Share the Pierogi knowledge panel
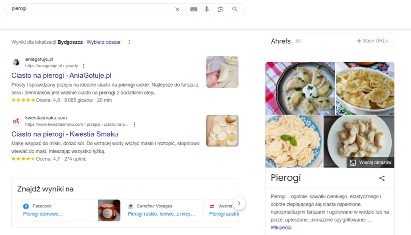Image resolution: width=411 pixels, height=235 pixels. click(382, 178)
